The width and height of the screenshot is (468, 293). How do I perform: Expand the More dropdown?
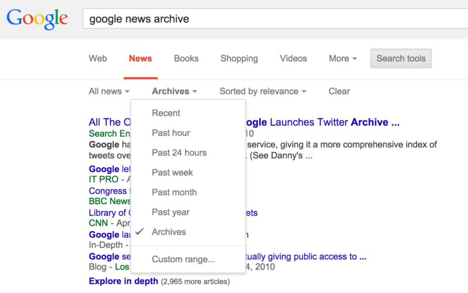pyautogui.click(x=343, y=58)
